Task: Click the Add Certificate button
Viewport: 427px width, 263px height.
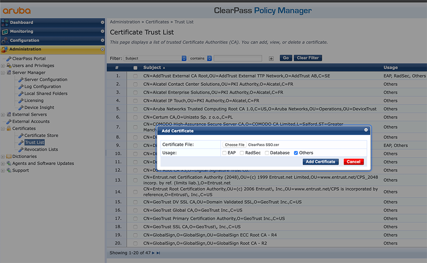Action: point(321,162)
